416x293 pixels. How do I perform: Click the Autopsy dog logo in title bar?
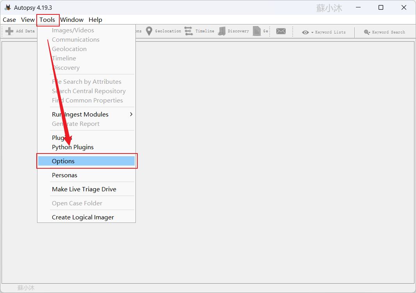coord(8,7)
